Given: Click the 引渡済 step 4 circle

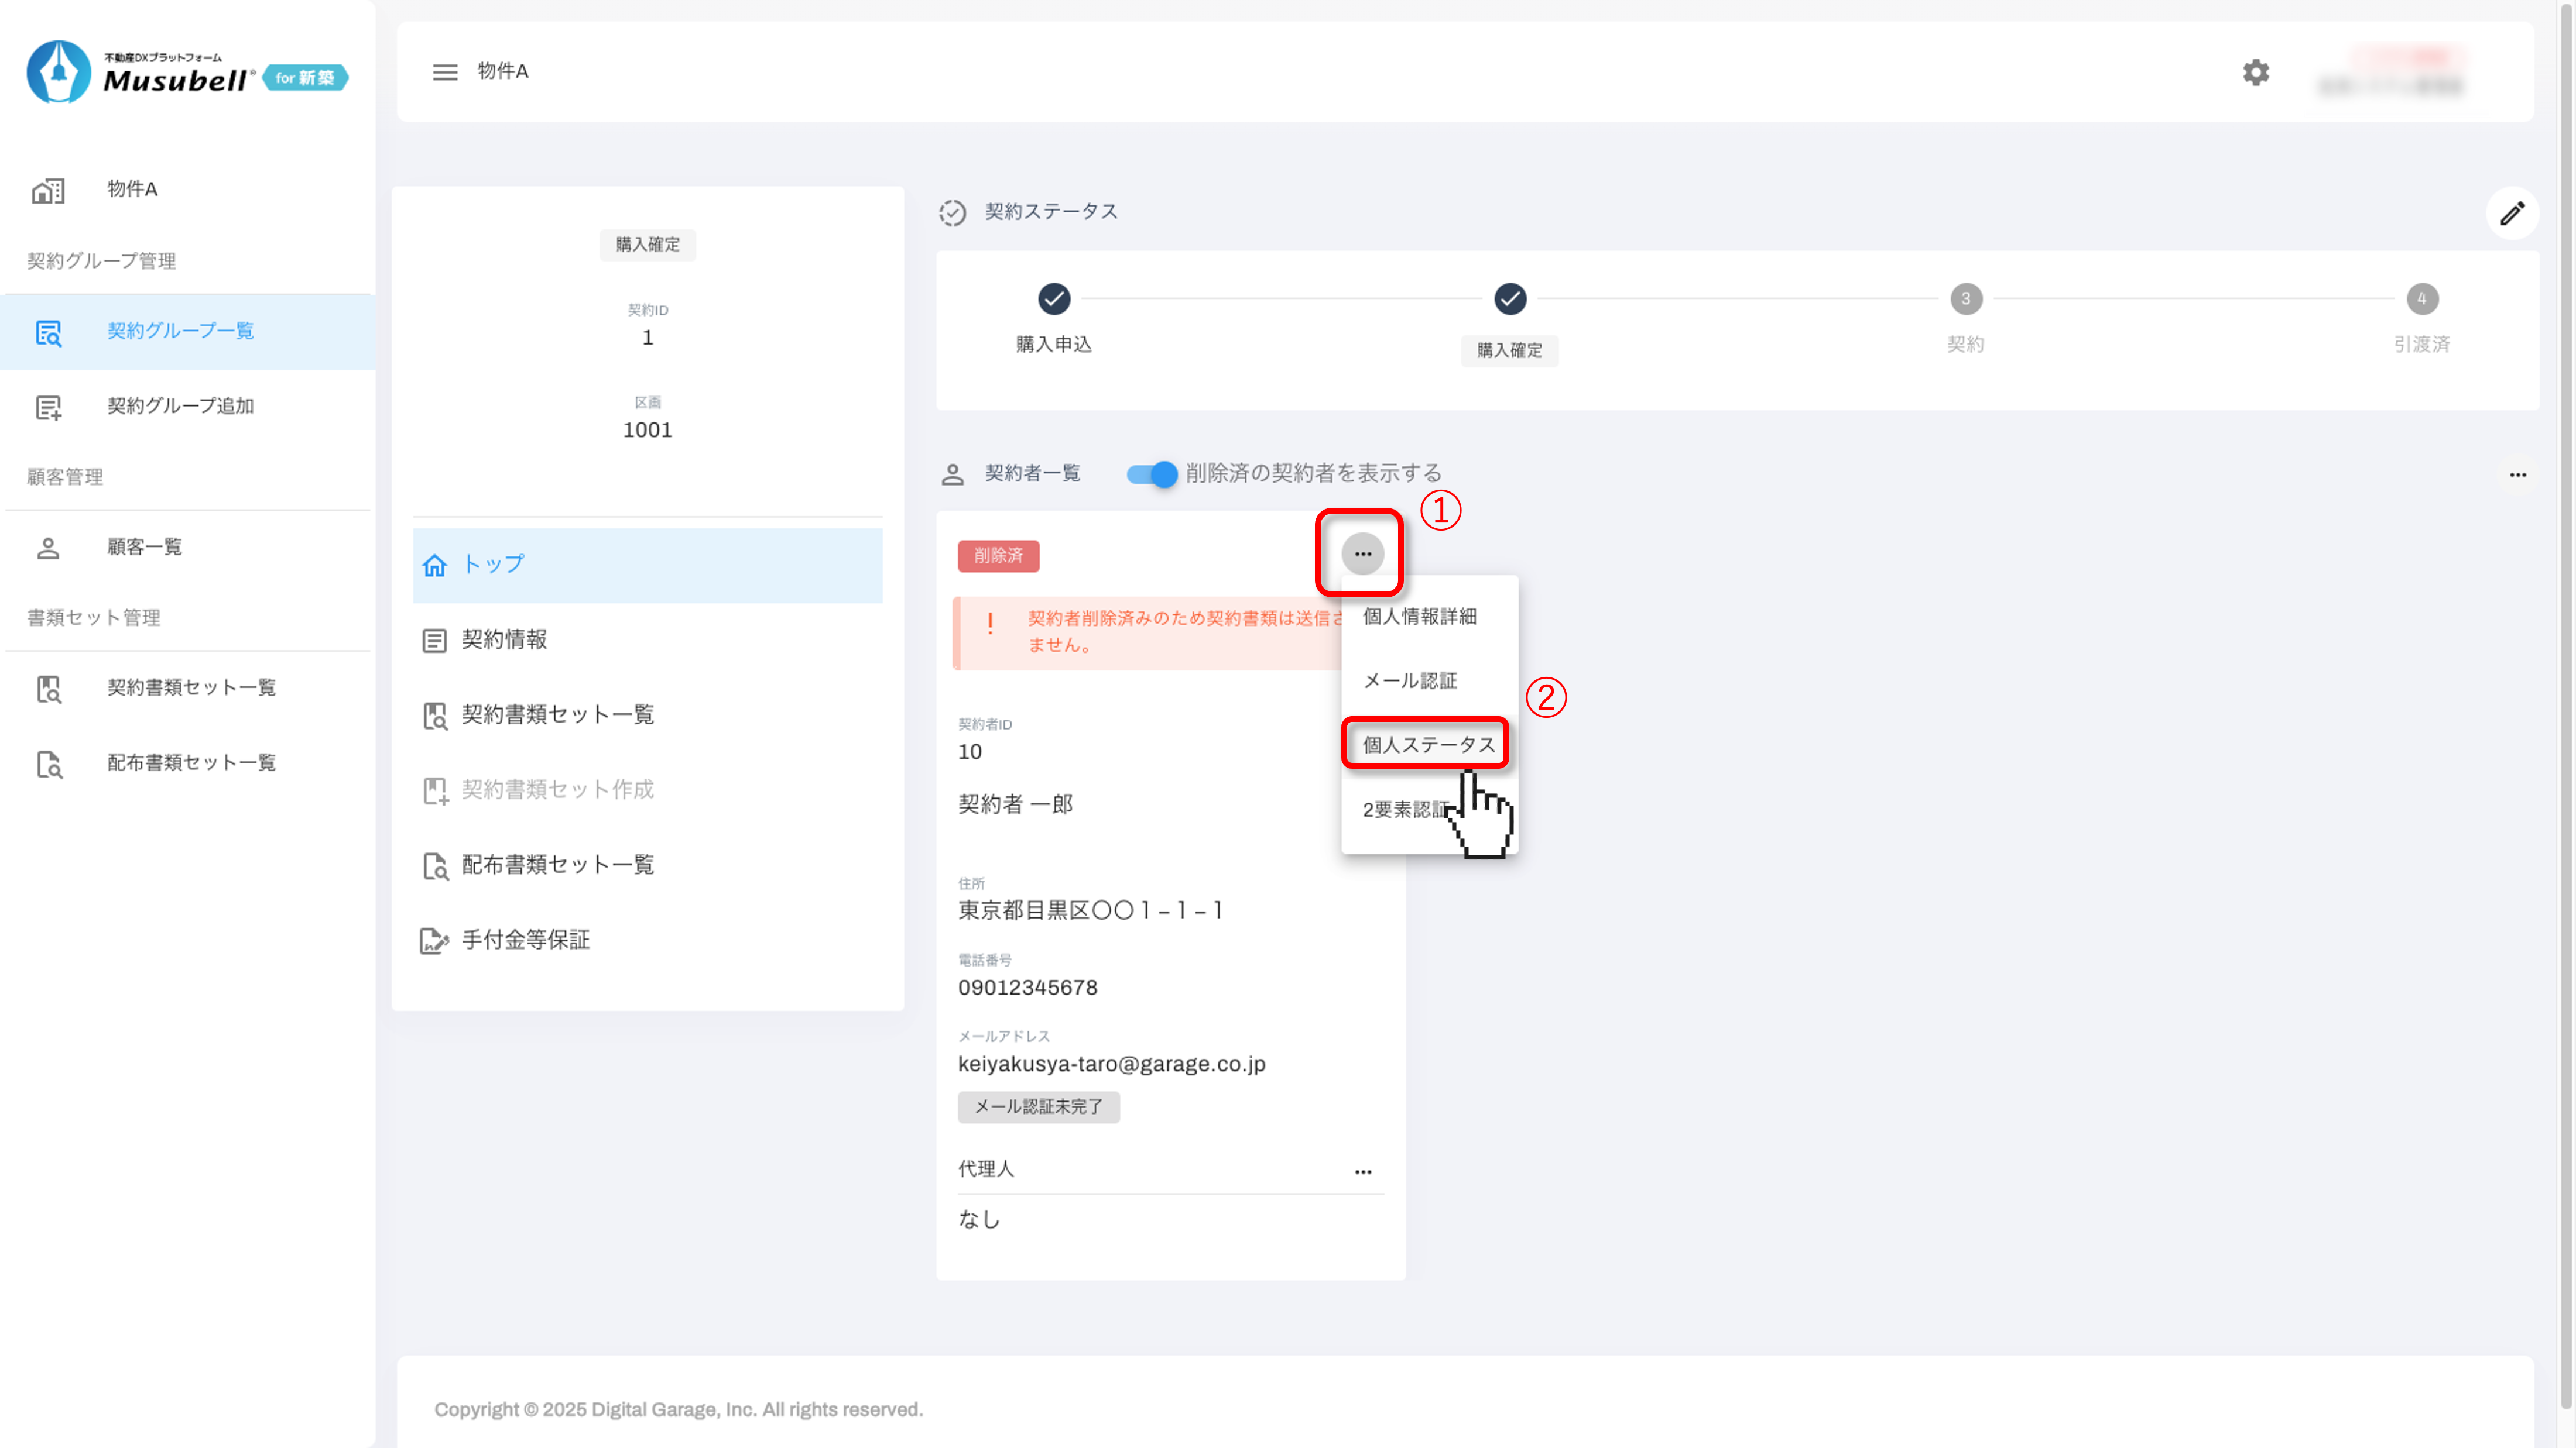Looking at the screenshot, I should pyautogui.click(x=2421, y=299).
